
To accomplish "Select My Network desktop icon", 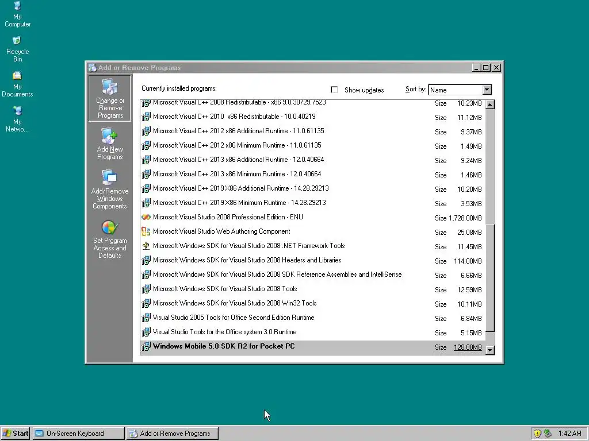I will [17, 119].
